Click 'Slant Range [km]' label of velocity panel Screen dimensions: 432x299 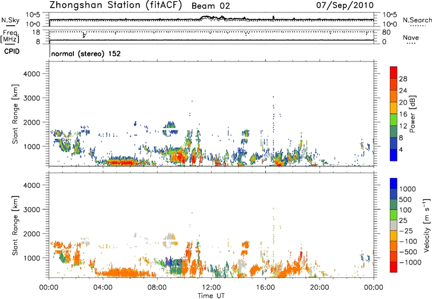[x=15, y=225]
